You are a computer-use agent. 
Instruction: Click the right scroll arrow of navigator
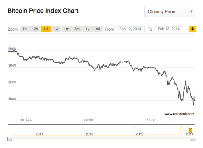[193, 139]
